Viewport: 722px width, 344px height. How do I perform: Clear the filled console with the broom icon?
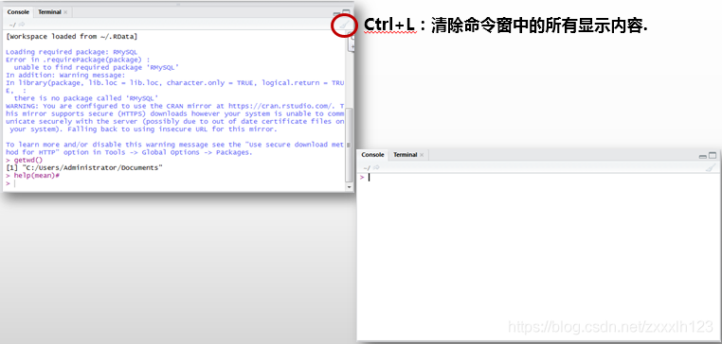click(x=345, y=26)
